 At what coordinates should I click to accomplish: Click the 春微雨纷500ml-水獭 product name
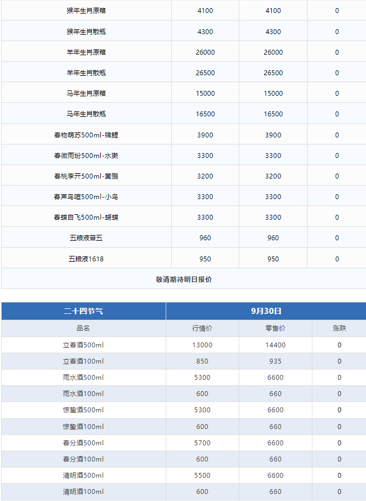(x=86, y=156)
